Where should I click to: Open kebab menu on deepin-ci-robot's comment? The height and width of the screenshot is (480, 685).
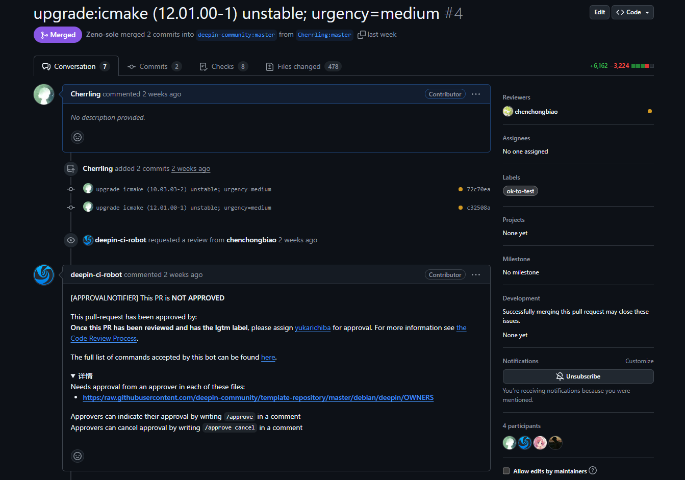tap(476, 275)
